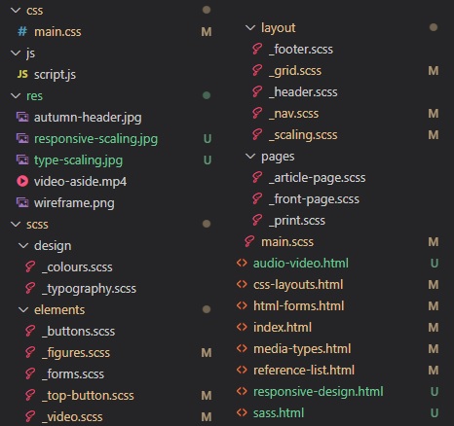Open the _article-page.scss file
The height and width of the screenshot is (426, 454).
(x=318, y=178)
